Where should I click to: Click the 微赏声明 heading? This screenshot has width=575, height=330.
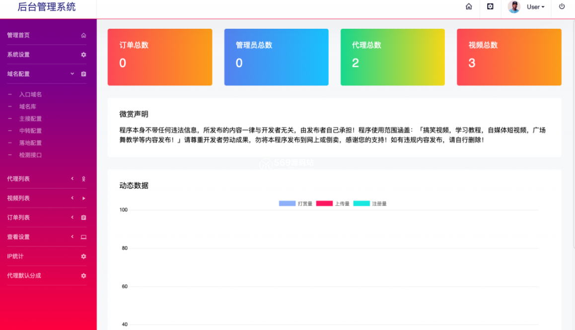pos(134,114)
